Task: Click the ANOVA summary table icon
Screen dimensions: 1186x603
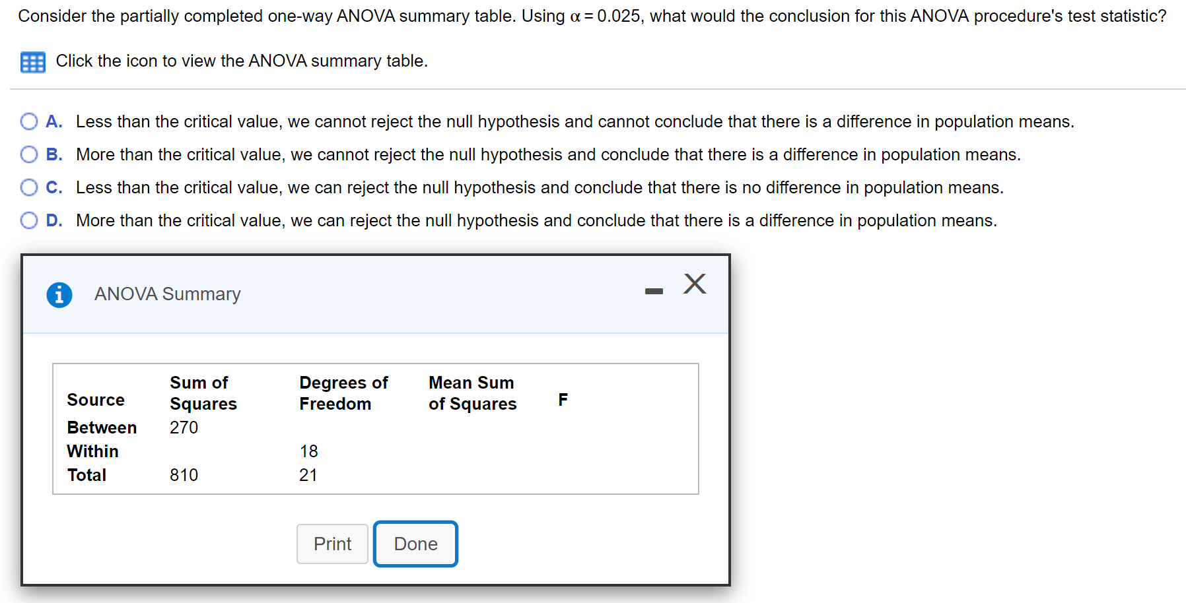Action: 32,61
